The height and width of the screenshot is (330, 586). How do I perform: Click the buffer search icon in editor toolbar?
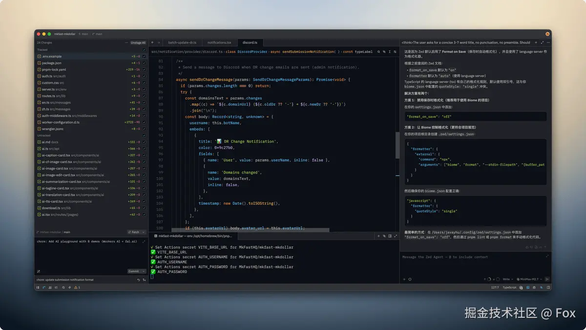[x=378, y=52]
